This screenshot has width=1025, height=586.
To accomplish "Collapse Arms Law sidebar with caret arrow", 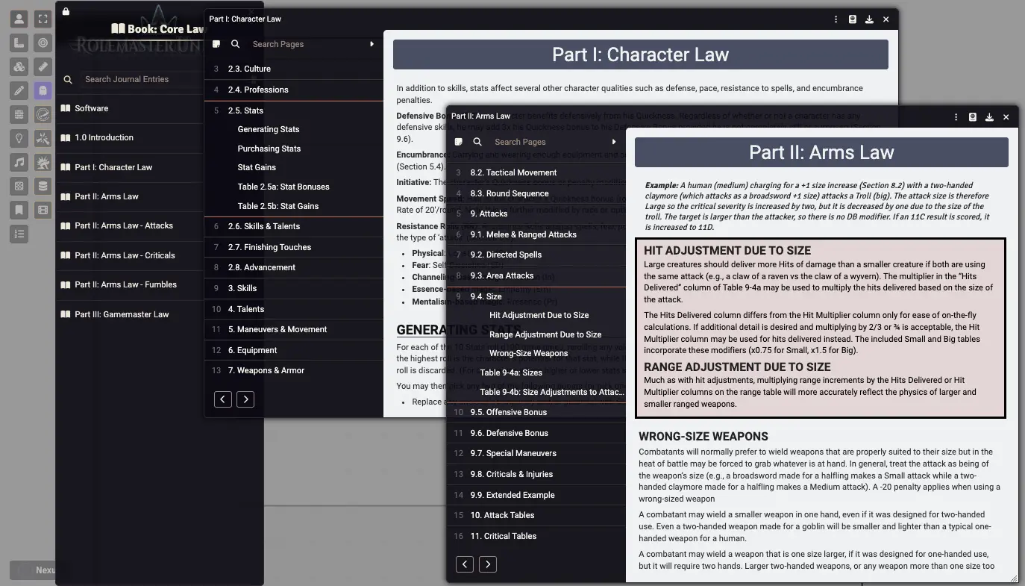I will [614, 142].
